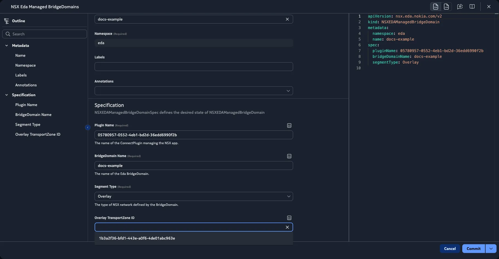This screenshot has height=259, width=499.
Task: Click the Labels input field
Action: [x=194, y=67]
